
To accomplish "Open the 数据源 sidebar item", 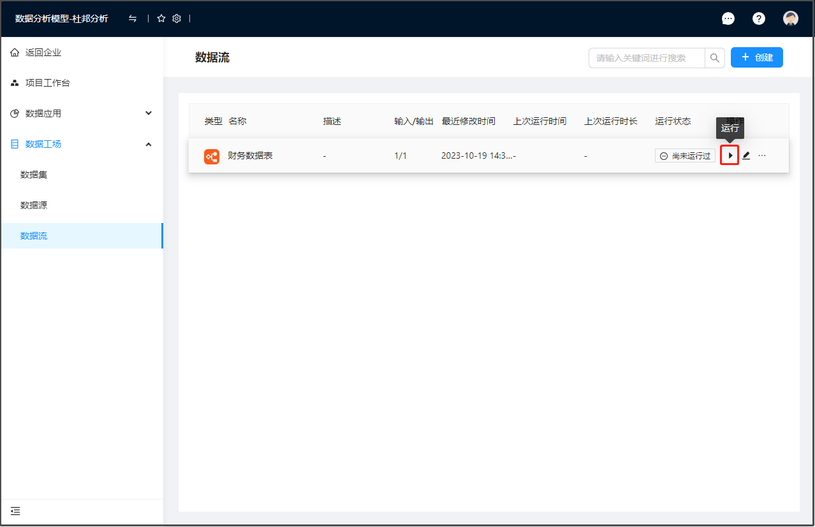I will [34, 205].
